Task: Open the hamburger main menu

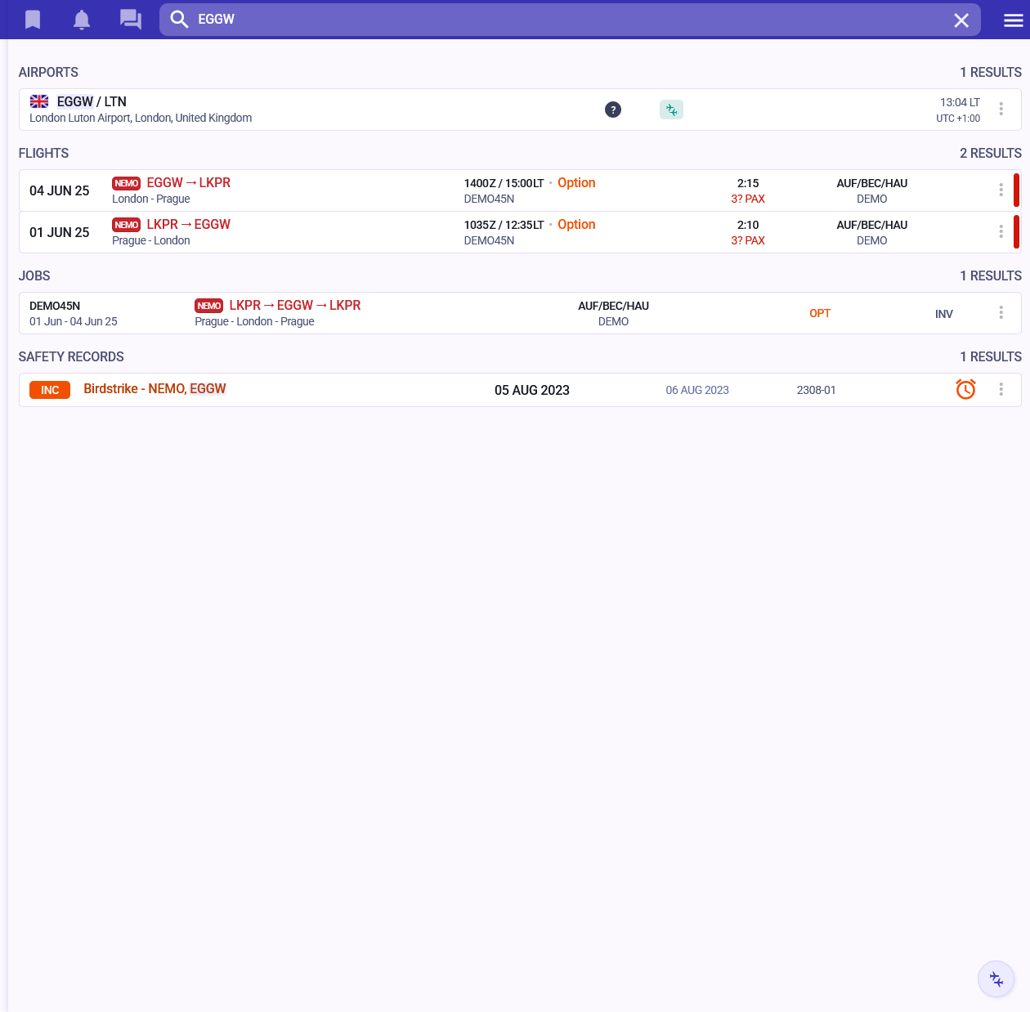Action: coord(1014,20)
